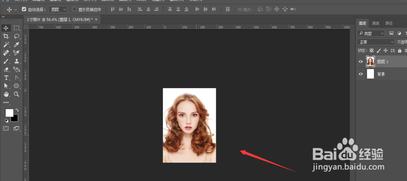Viewport: 407px width, 181px height.
Task: Uncheck the 自动选择 auto-select checkbox
Action: tap(24, 9)
